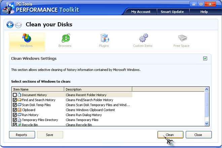The height and width of the screenshot is (148, 222).
Task: Open the Smart Update tab
Action: pos(172,12)
